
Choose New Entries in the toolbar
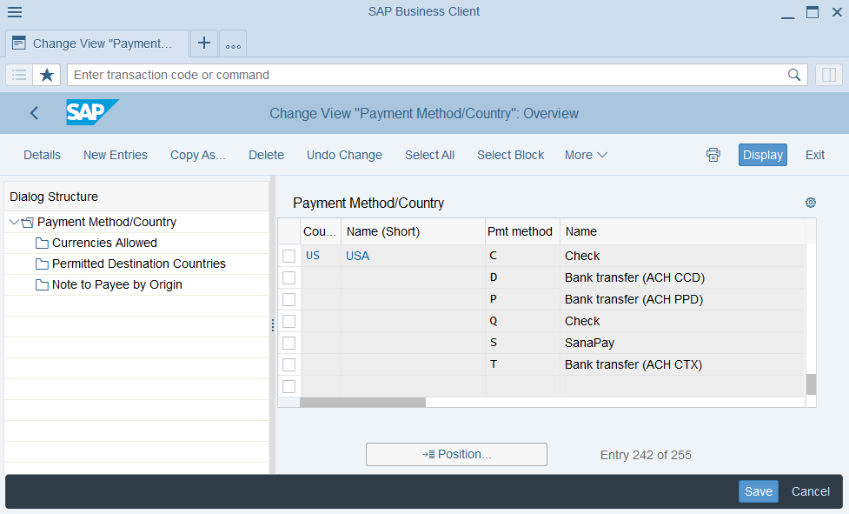coord(116,155)
